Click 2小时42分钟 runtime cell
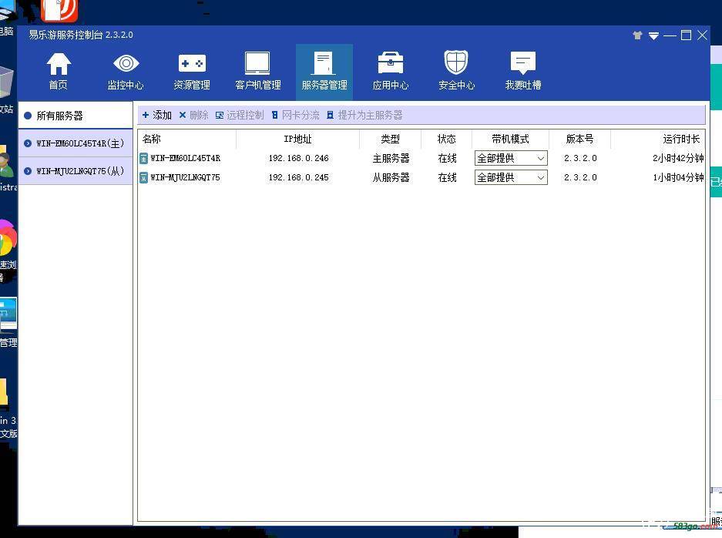 (x=678, y=159)
